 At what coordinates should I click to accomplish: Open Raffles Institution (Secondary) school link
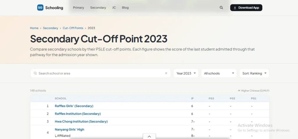78,114
